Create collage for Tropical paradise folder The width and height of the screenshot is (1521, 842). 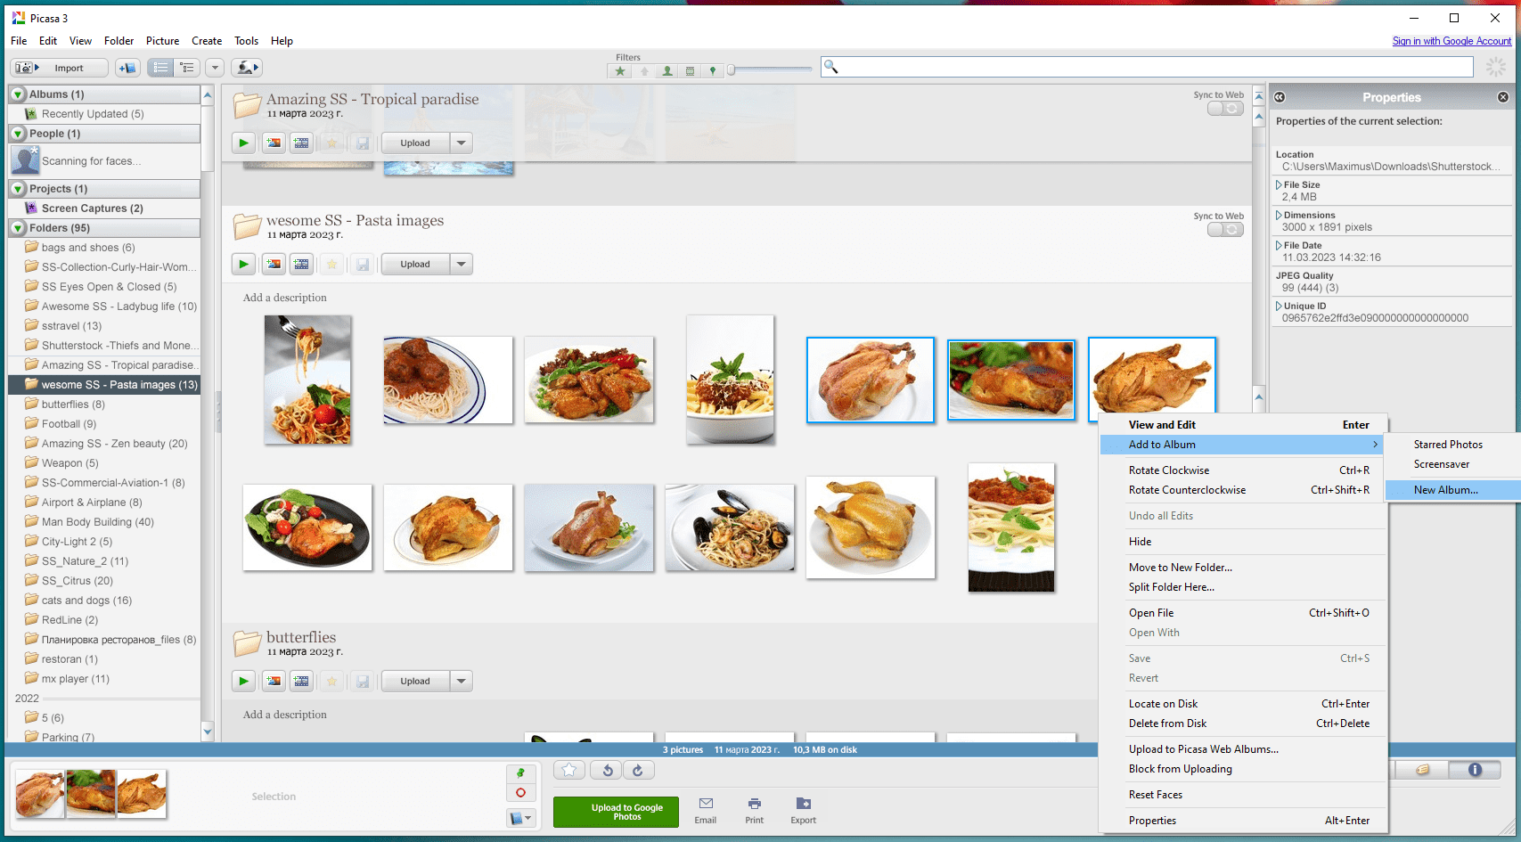pyautogui.click(x=274, y=143)
